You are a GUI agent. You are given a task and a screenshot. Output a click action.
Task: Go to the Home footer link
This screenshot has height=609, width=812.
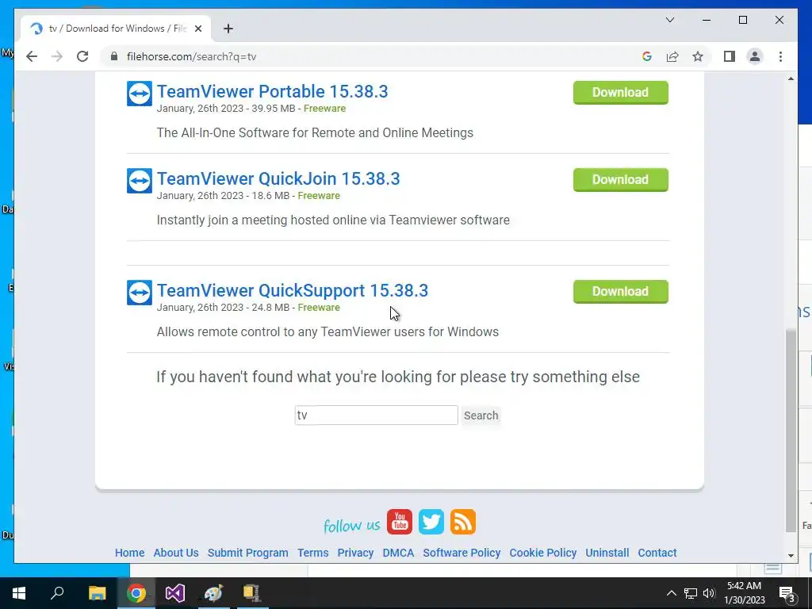(x=129, y=553)
